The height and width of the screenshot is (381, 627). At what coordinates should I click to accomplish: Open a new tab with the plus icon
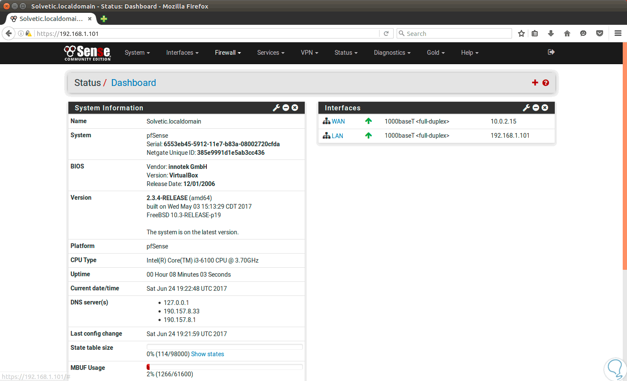(x=104, y=19)
